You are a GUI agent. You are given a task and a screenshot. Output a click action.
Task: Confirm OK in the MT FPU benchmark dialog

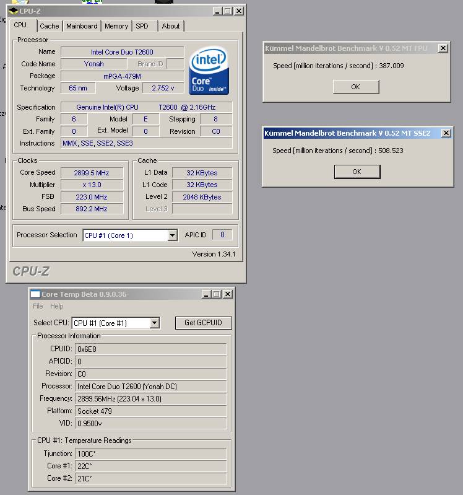click(356, 87)
